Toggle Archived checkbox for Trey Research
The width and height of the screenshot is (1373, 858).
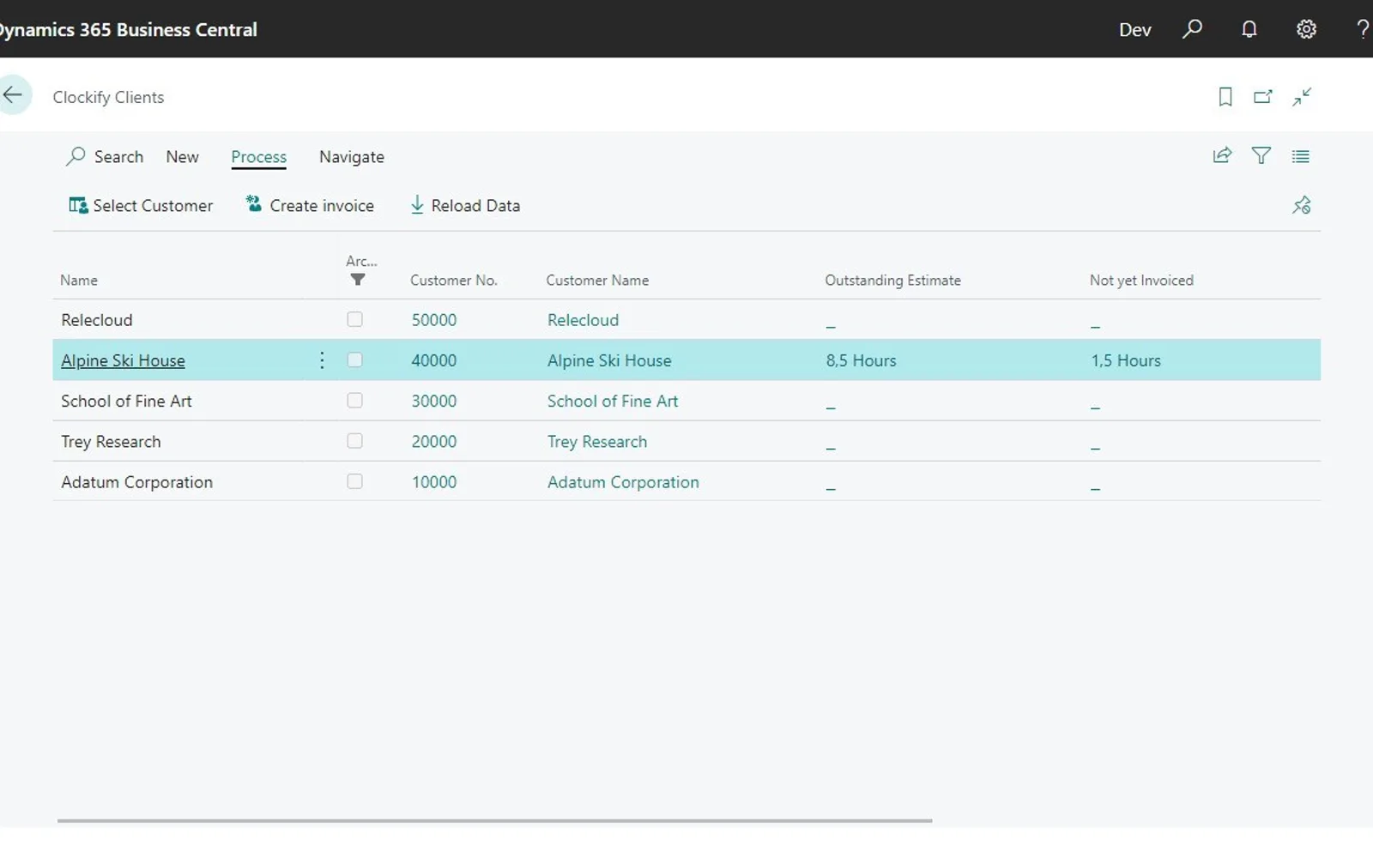pyautogui.click(x=354, y=441)
